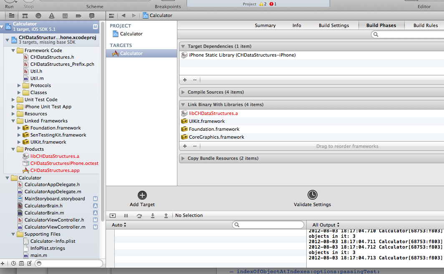
Task: Switch to the Build Settings tab
Action: tap(334, 25)
